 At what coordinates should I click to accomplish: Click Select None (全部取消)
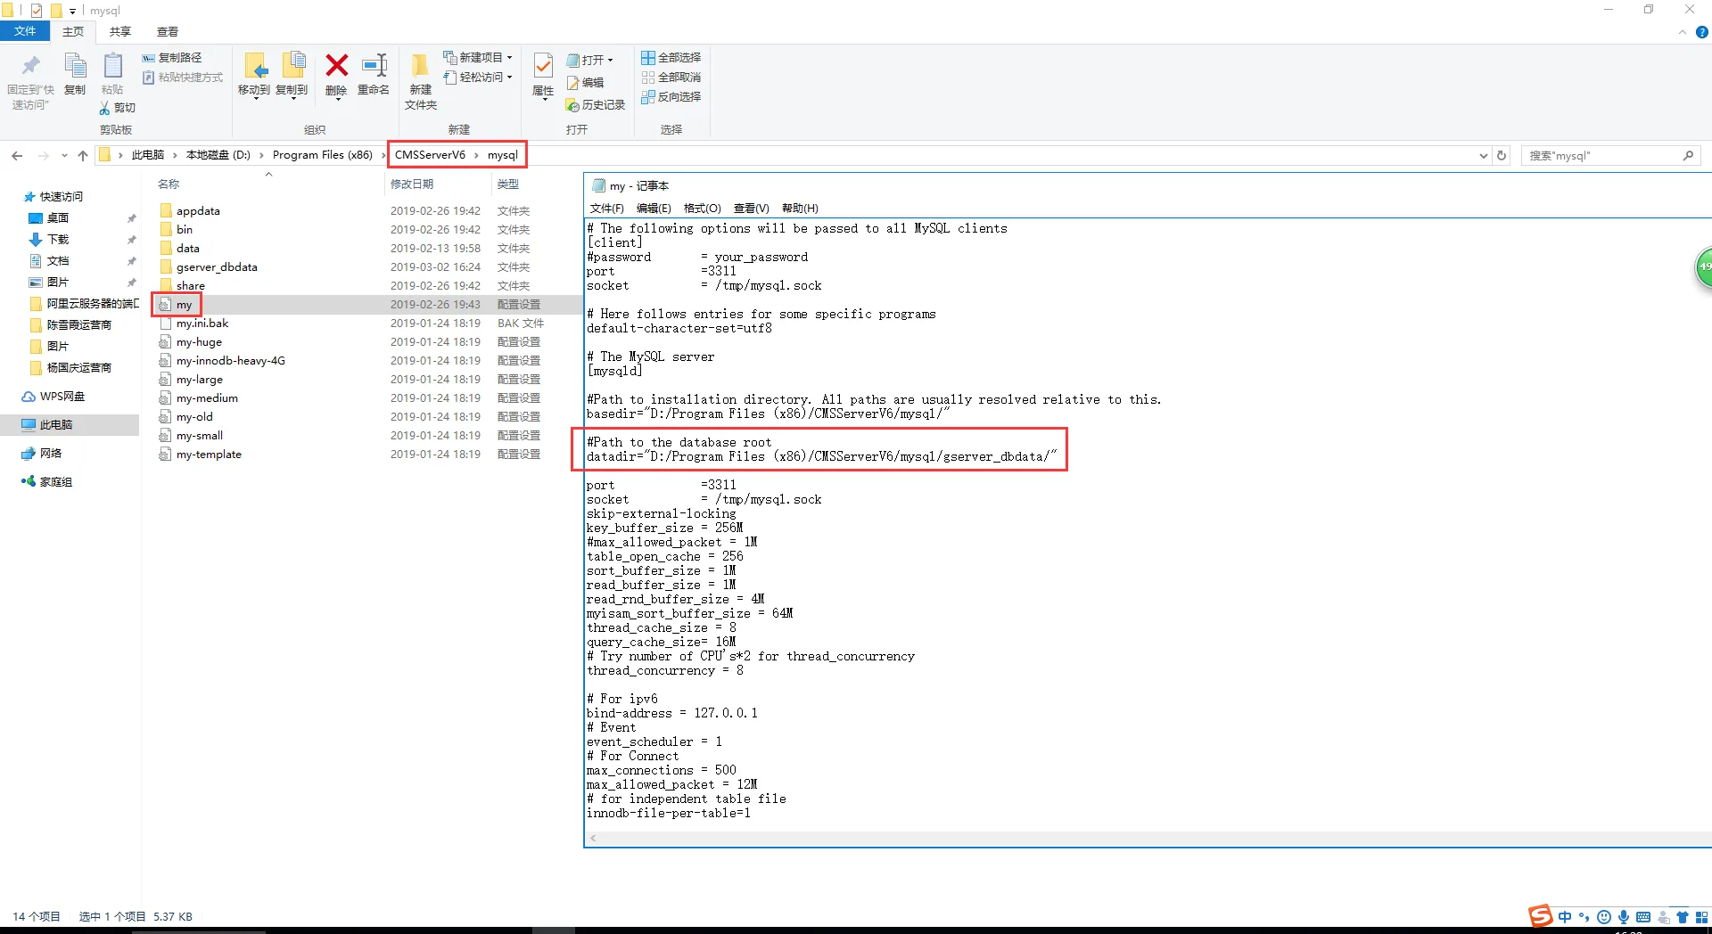tap(671, 78)
